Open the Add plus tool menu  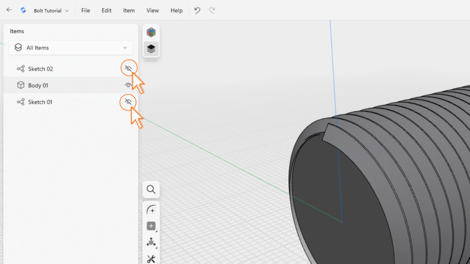[151, 226]
